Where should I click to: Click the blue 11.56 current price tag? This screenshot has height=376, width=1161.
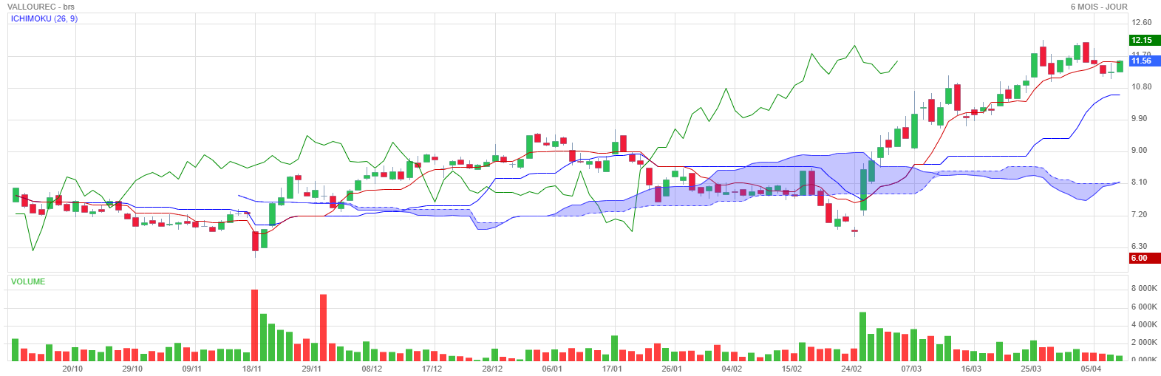(x=1145, y=61)
